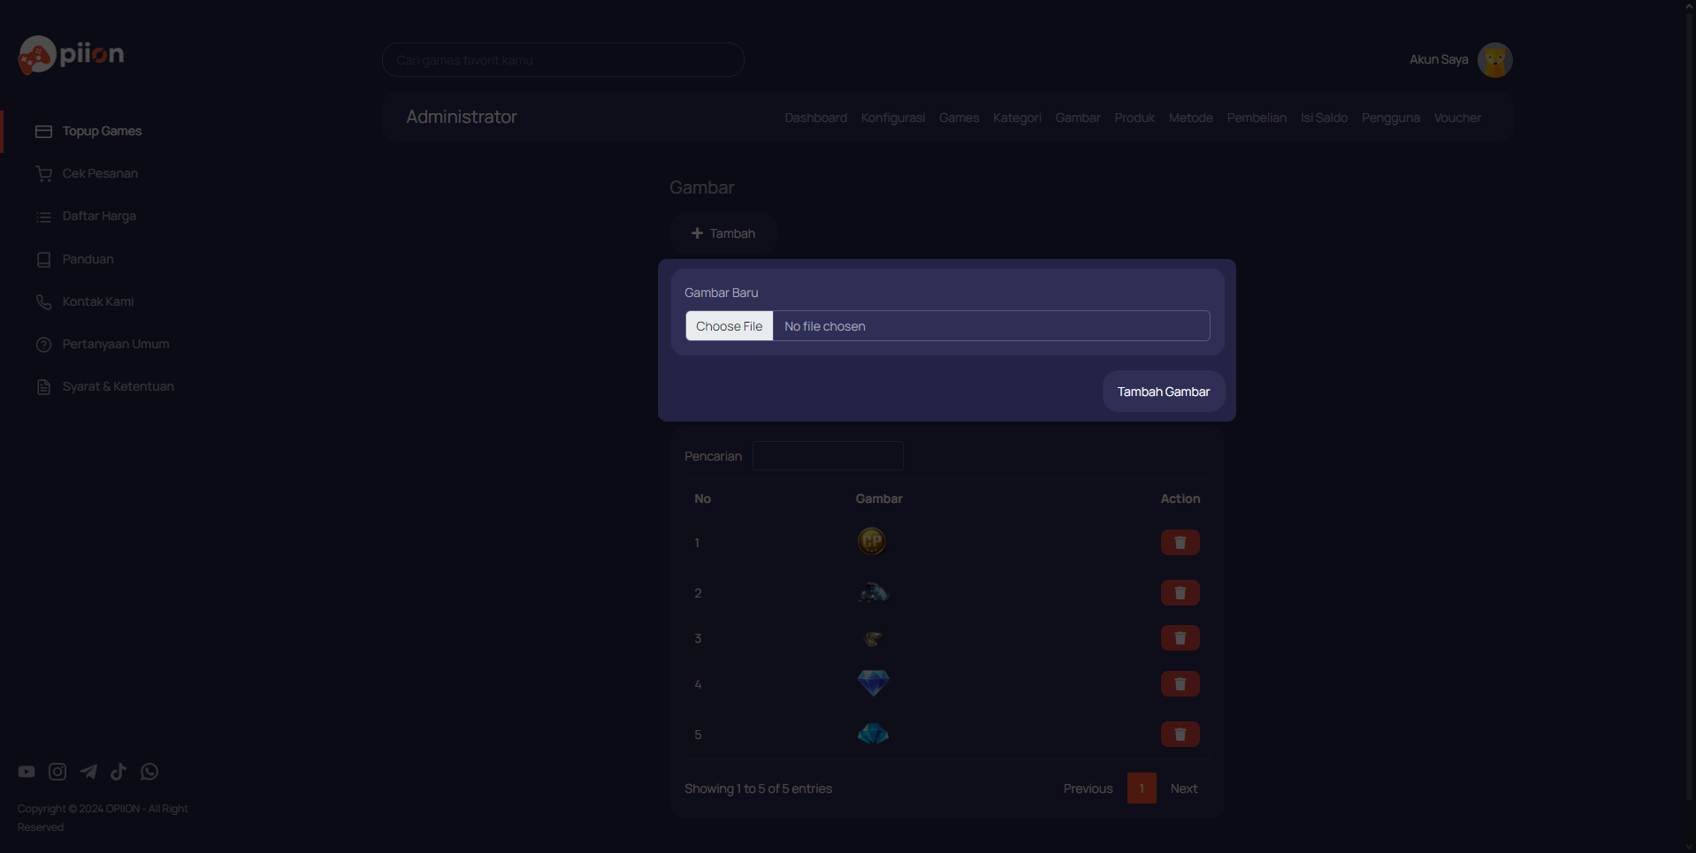The width and height of the screenshot is (1696, 853).
Task: Go to Pengguna admin tab
Action: click(1390, 118)
